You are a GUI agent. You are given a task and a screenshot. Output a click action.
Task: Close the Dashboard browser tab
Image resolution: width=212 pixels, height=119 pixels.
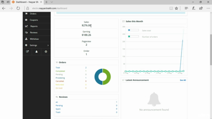click(x=41, y=2)
